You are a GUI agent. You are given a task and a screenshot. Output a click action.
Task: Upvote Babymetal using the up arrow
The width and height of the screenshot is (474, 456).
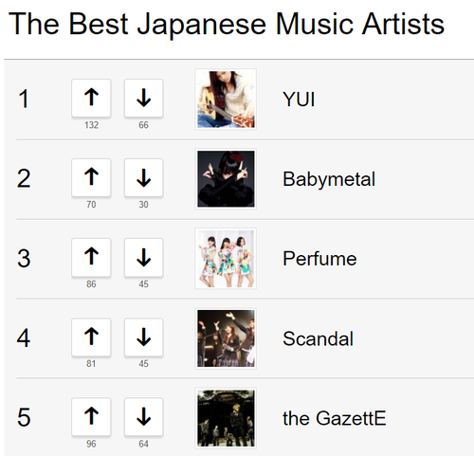[x=91, y=177]
